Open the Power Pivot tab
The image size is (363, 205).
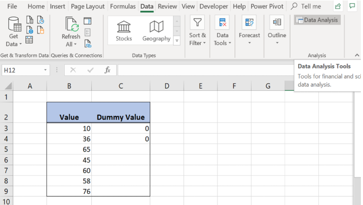tap(267, 6)
